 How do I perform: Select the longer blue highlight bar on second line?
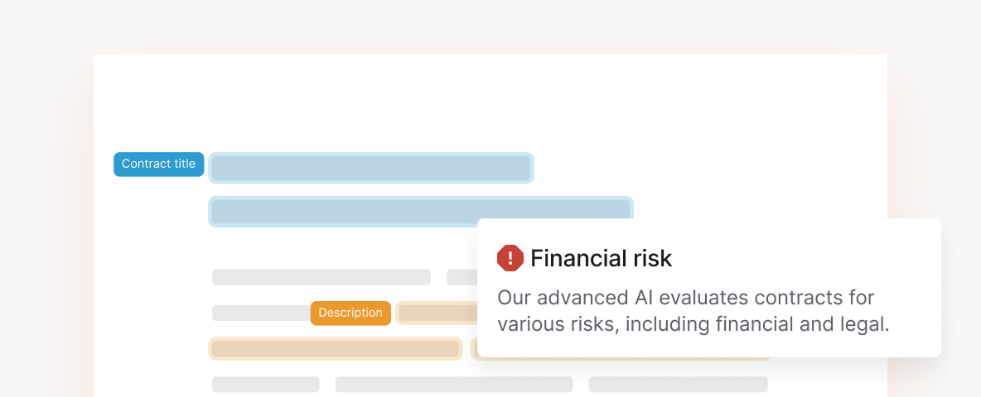coord(420,211)
